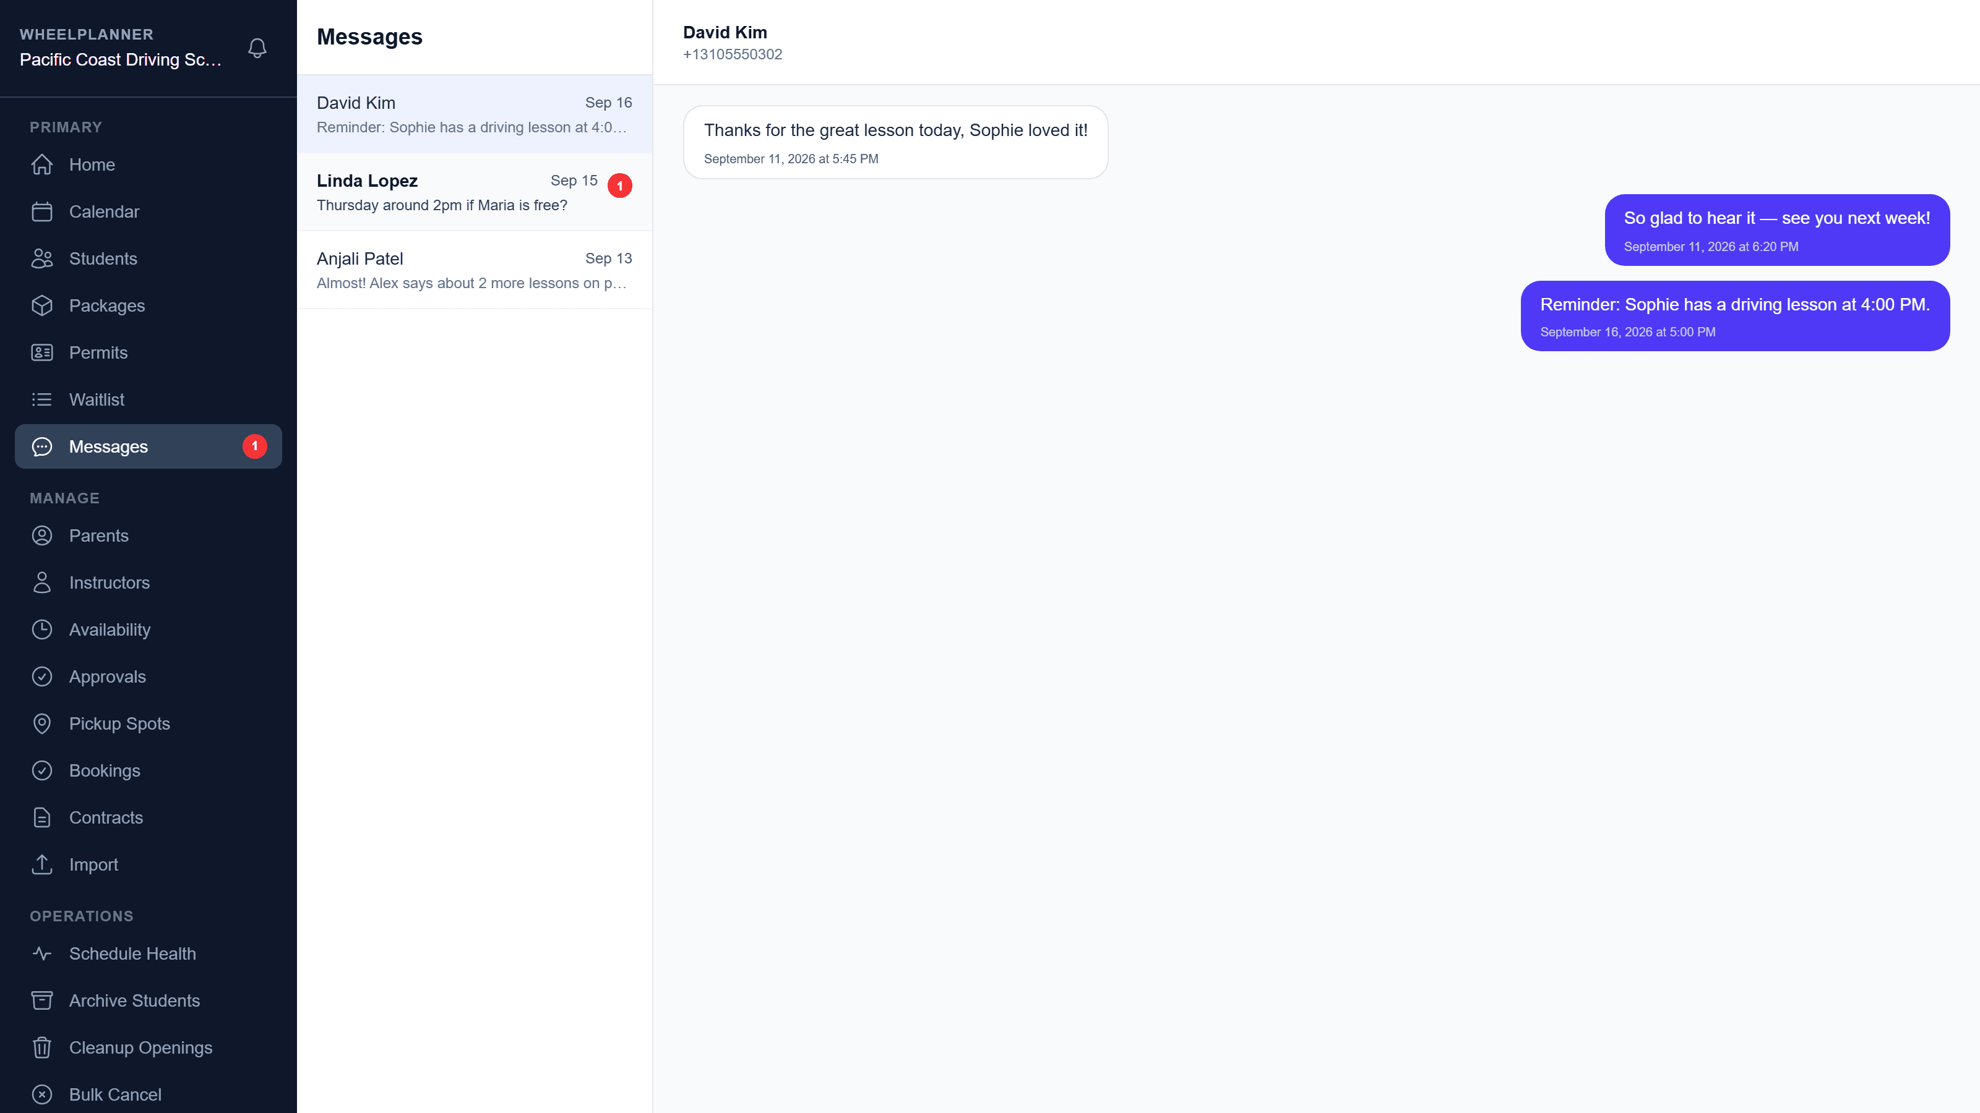Click Pacific Coast Driving School name
Screen dimensions: 1980x1113
121,60
